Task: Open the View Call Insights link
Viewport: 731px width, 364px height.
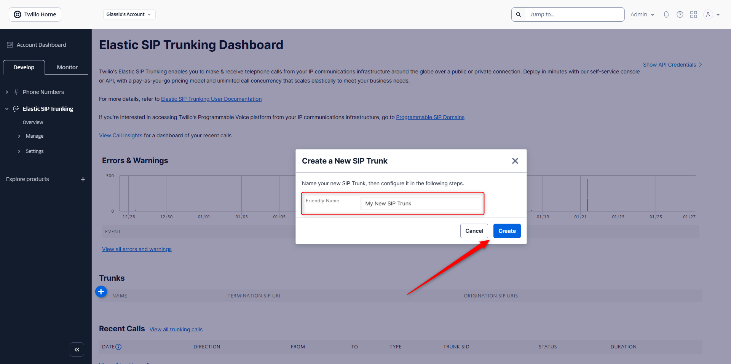Action: coord(121,135)
